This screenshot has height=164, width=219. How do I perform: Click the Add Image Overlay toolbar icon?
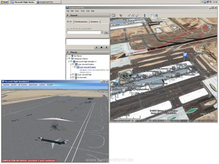click(137, 16)
